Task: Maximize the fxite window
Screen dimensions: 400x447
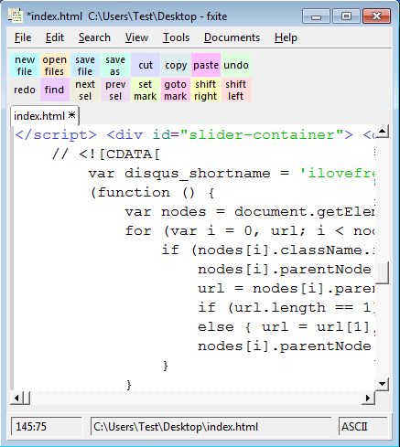Action: [346, 16]
